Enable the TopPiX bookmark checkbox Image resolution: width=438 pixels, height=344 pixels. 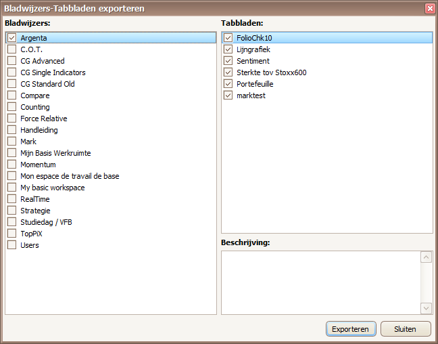(x=11, y=234)
